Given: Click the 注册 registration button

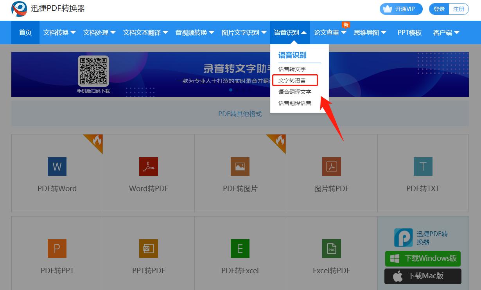Looking at the screenshot, I should coord(459,9).
